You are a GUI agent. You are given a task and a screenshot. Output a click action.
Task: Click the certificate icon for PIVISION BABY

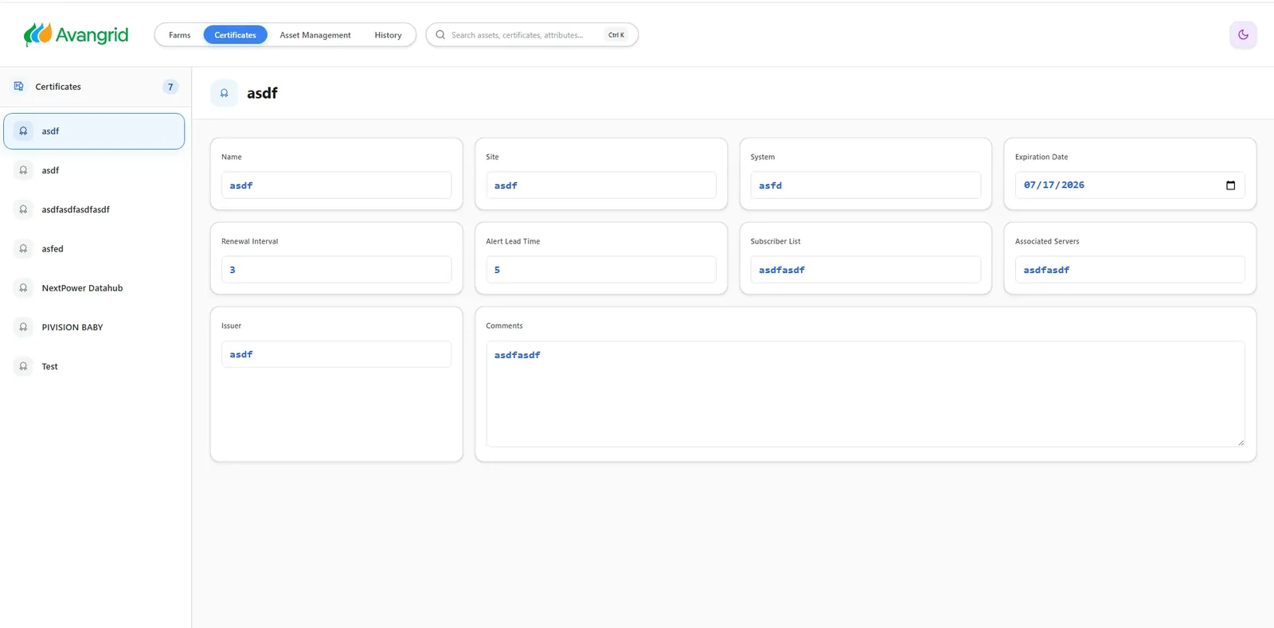point(23,327)
